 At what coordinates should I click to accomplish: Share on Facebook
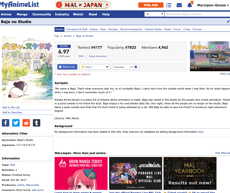coord(6,123)
